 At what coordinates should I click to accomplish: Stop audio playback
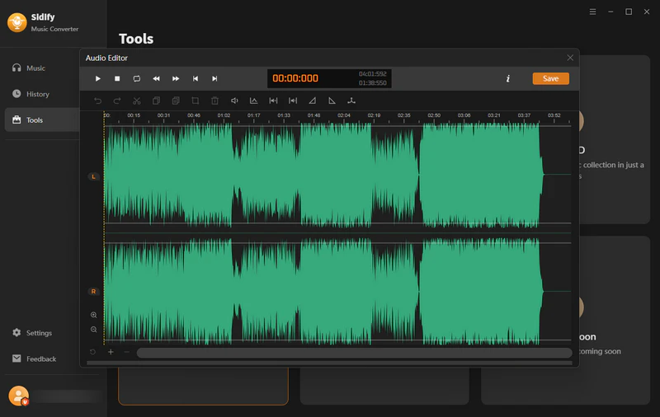[117, 78]
